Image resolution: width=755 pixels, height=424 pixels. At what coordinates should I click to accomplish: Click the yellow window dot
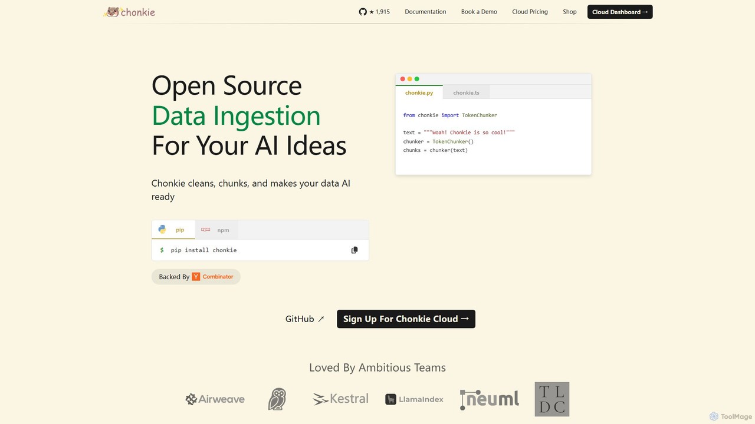coord(410,79)
